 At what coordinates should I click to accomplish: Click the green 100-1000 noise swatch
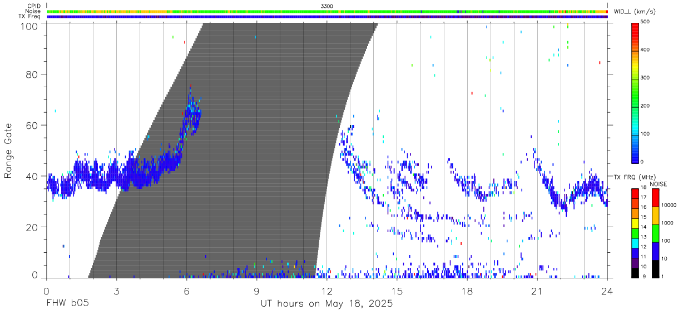pos(655,233)
